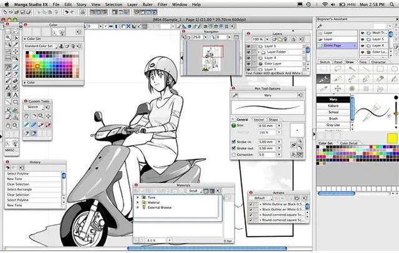Select Entire Page in Beginner's Assistant
Image resolution: width=399 pixels, height=253 pixels.
click(x=337, y=45)
